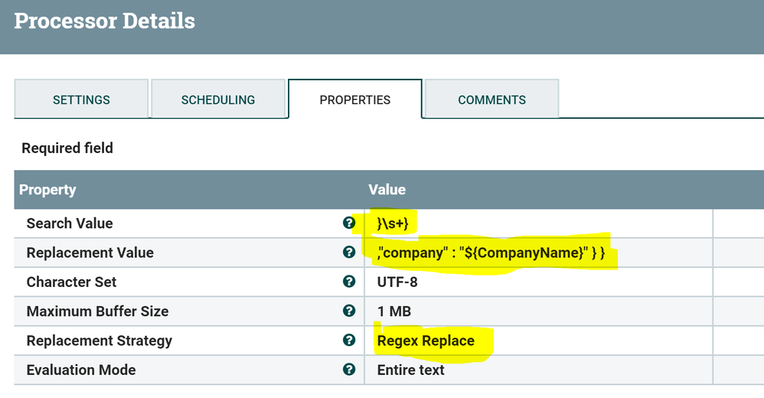Edit the Replacement Value company text
Image resolution: width=764 pixels, height=398 pixels.
(x=491, y=253)
